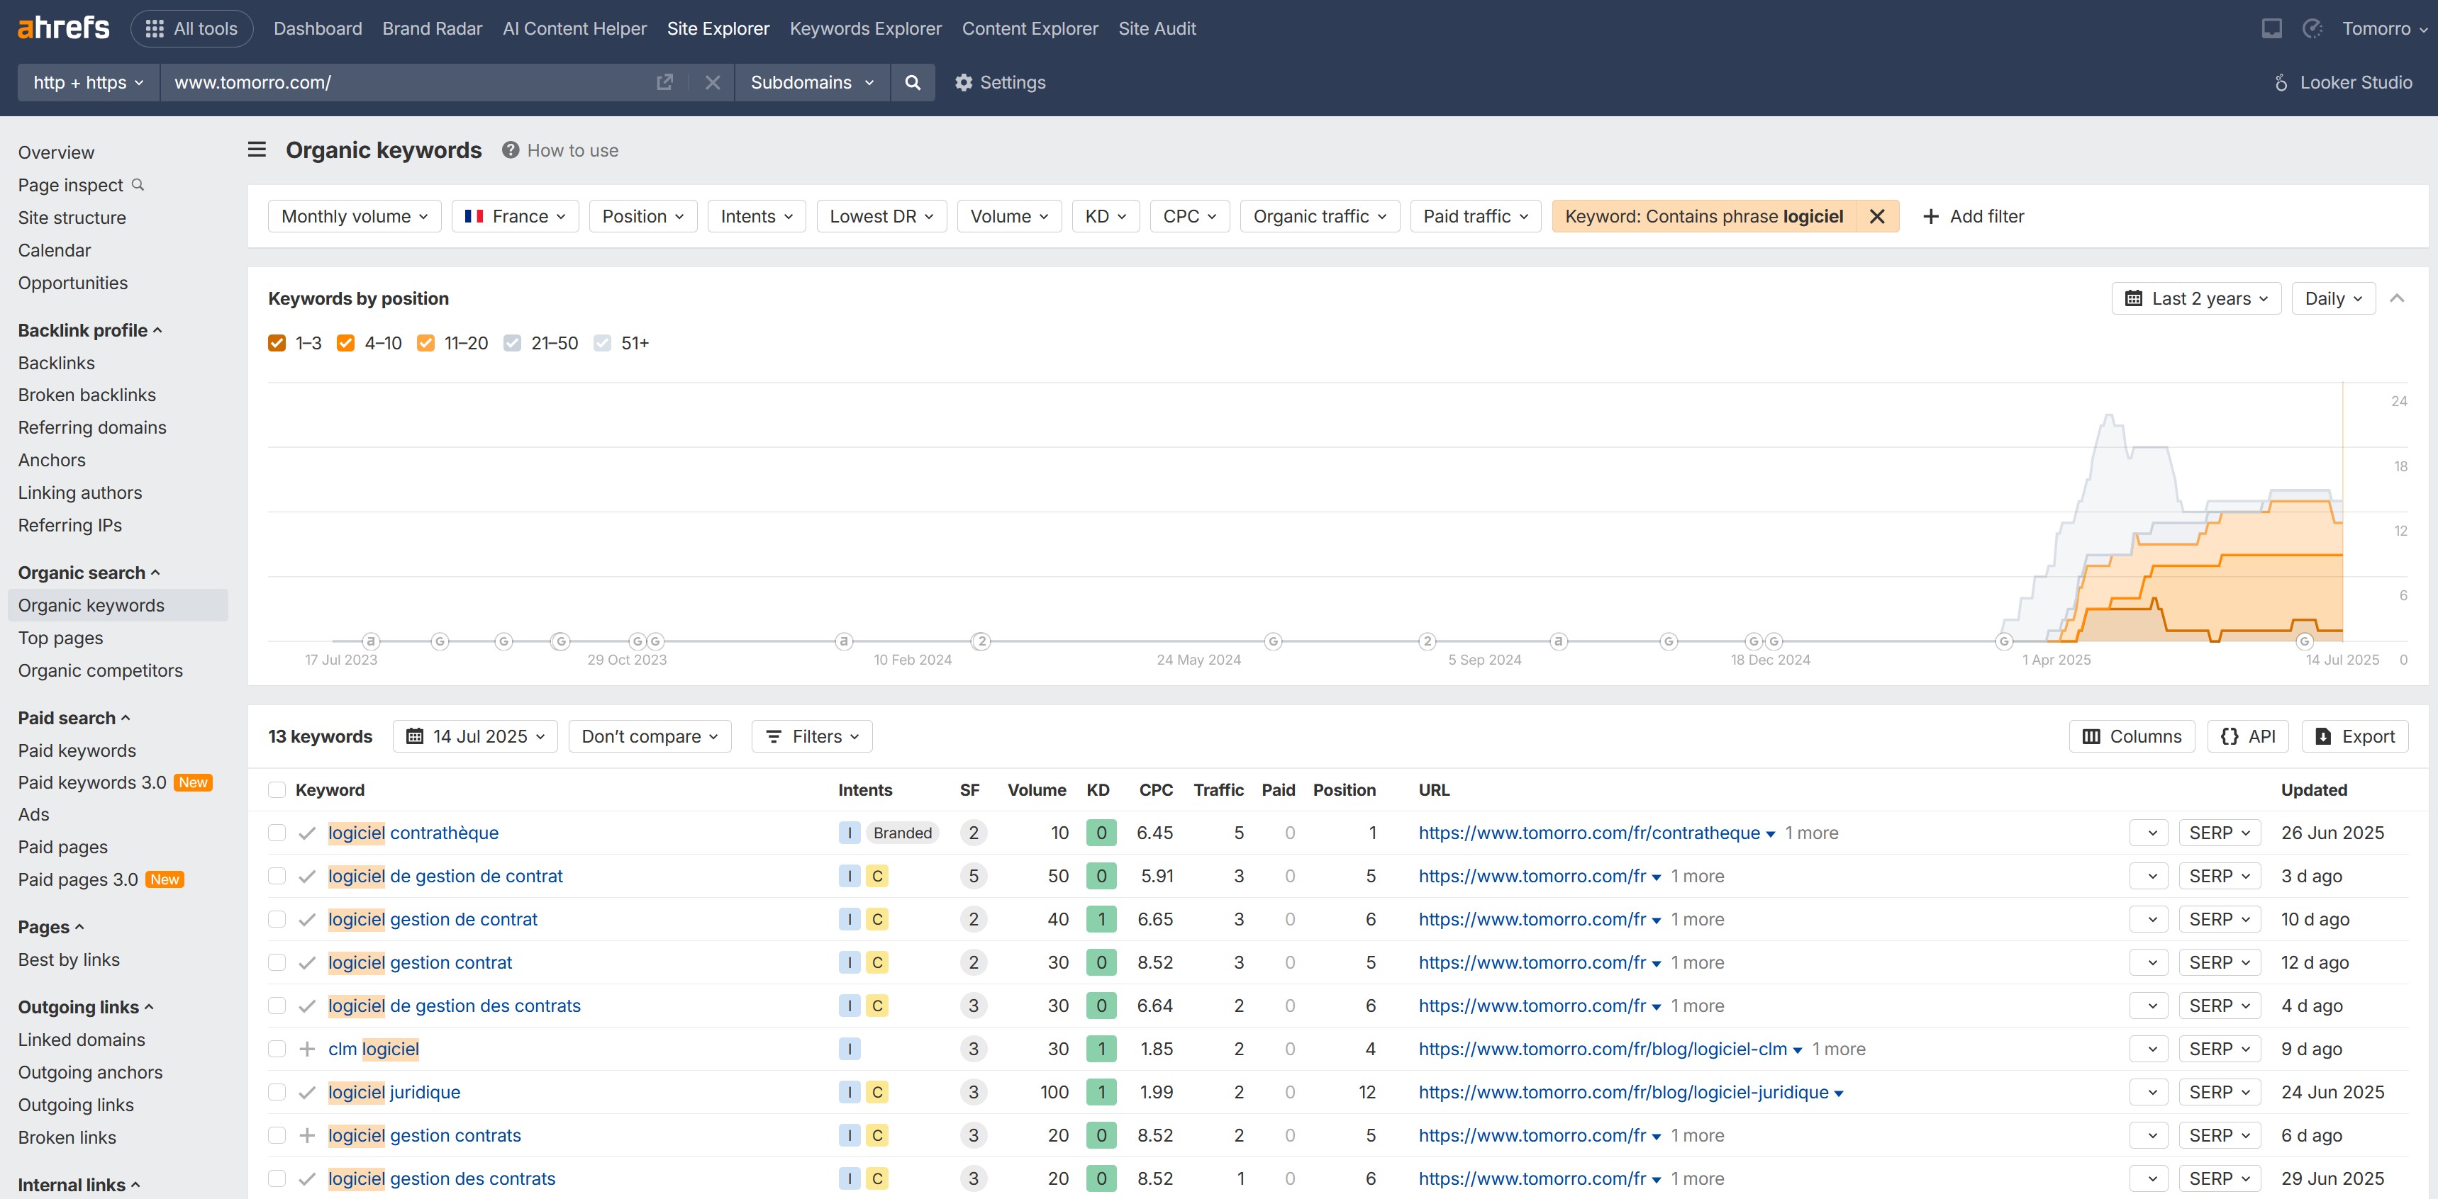Open the Daily granularity dropdown
This screenshot has width=2438, height=1199.
tap(2333, 299)
